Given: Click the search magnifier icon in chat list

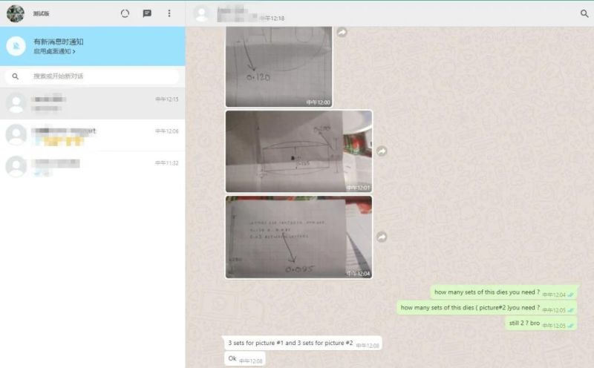Looking at the screenshot, I should 15,76.
